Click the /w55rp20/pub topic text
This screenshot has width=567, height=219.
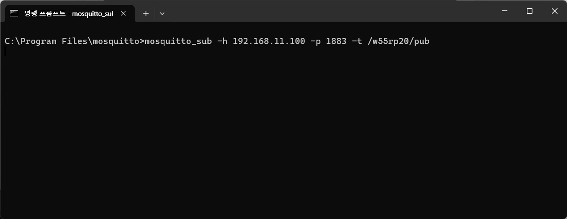point(398,41)
